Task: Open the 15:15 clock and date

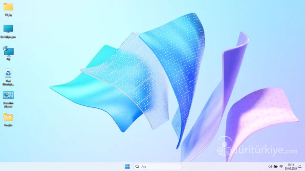Action: coord(291,167)
